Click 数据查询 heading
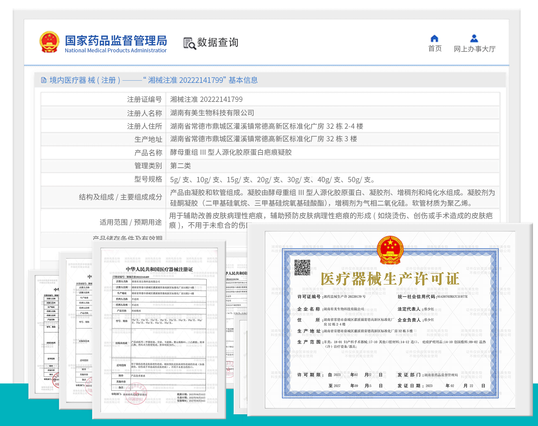The image size is (538, 426). tap(218, 43)
